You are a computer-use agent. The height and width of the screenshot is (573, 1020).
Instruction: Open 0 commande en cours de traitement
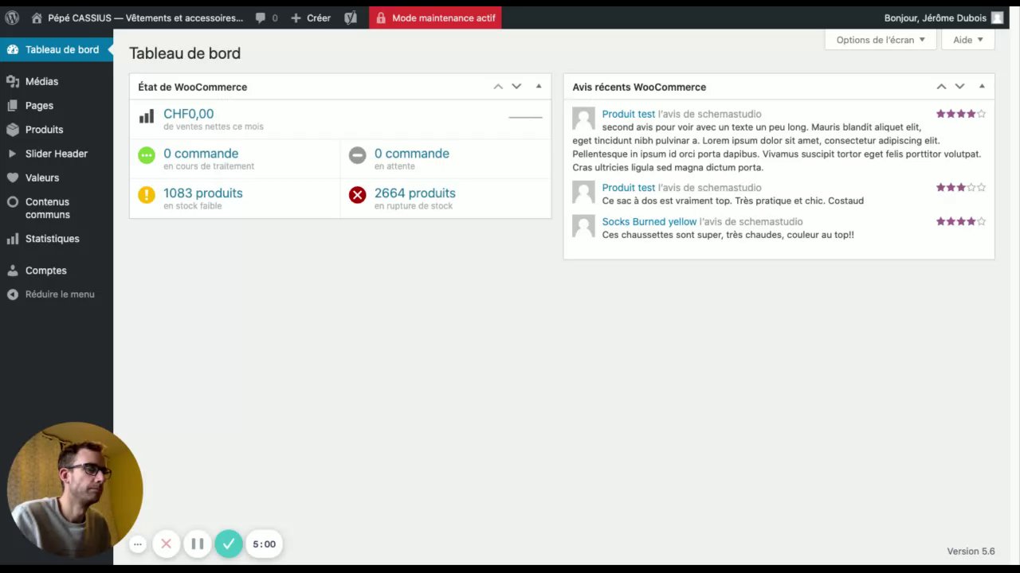tap(201, 154)
